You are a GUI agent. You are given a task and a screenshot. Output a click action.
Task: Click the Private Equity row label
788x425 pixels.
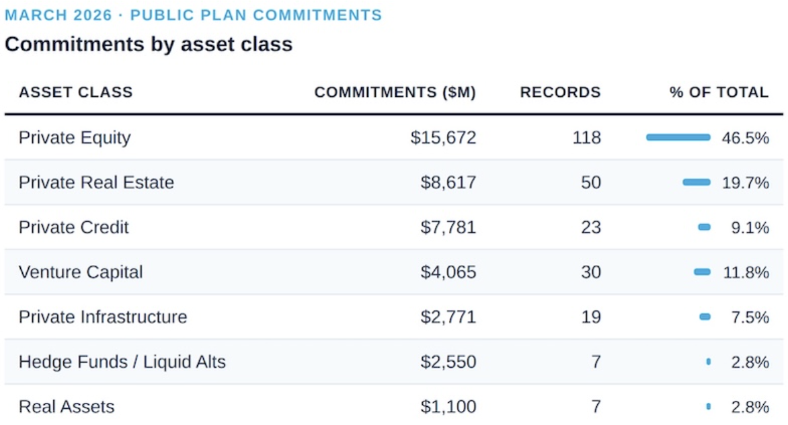click(x=75, y=138)
